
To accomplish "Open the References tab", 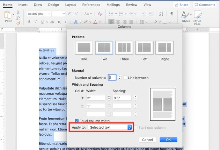I will pyautogui.click(x=91, y=5).
